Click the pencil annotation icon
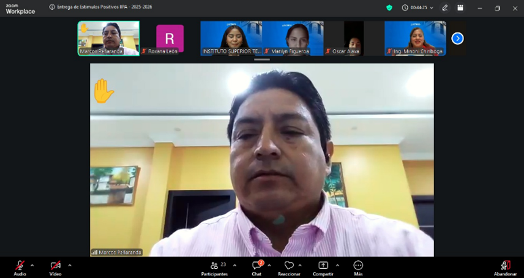 (445, 7)
